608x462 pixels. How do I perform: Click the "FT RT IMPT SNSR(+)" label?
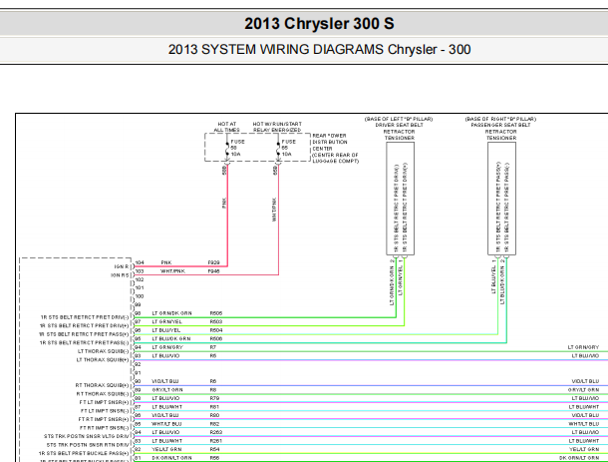pos(104,420)
